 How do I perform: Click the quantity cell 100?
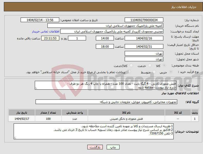[48, 119]
